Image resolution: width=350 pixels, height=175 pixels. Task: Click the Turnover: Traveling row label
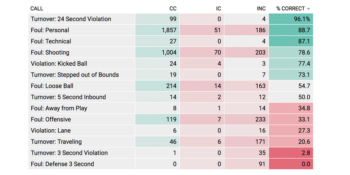click(56, 142)
